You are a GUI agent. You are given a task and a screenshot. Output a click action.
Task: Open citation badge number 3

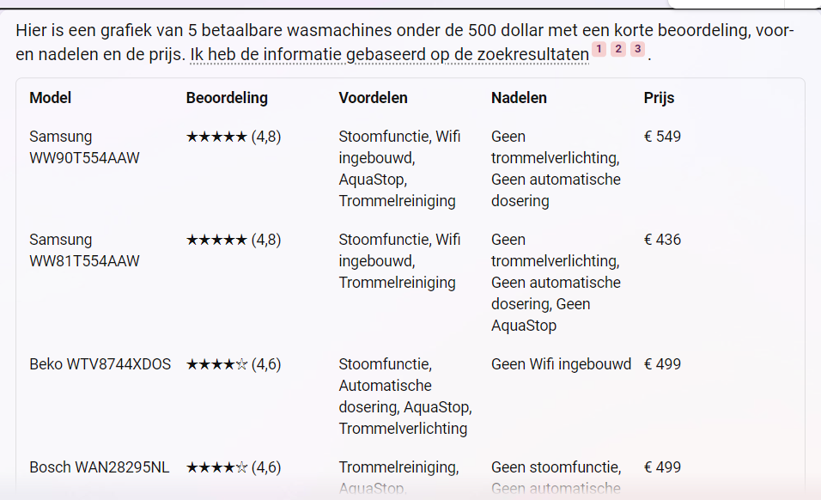point(637,49)
